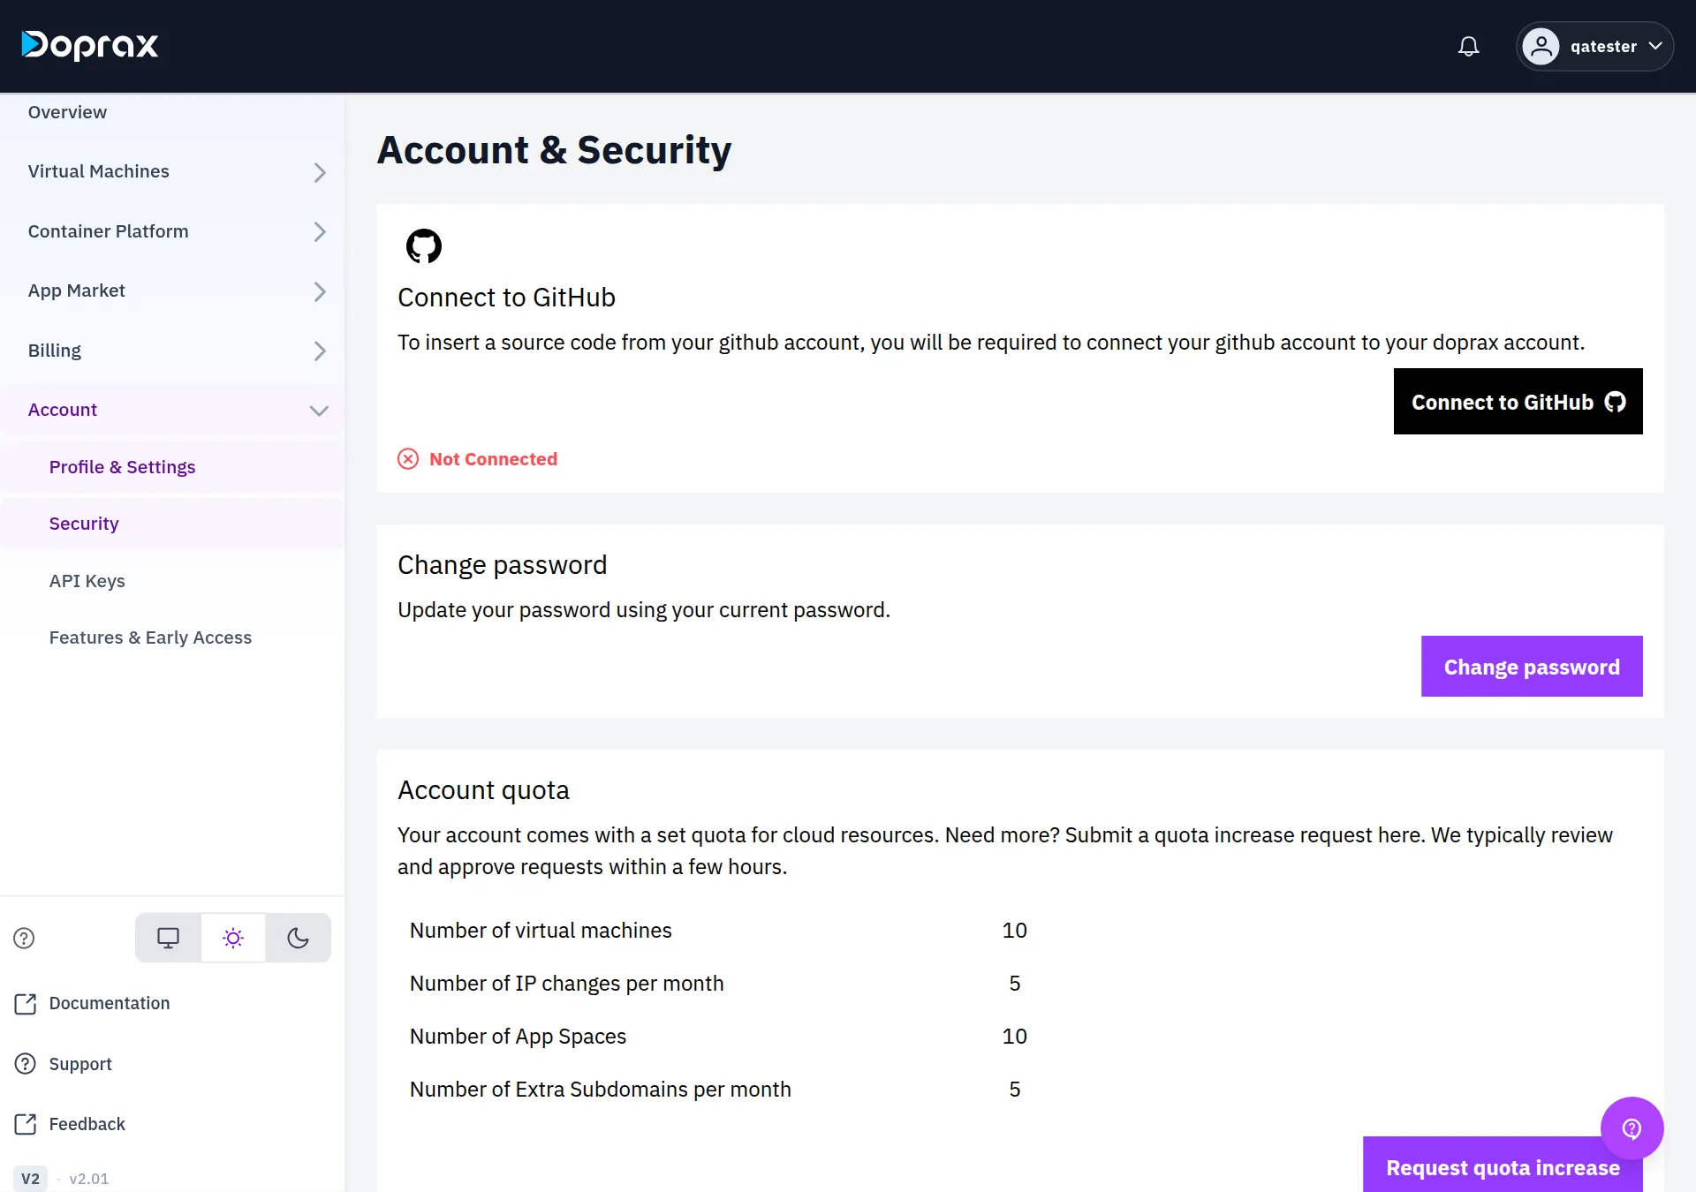This screenshot has height=1192, width=1696.
Task: Click the Not Connected status icon
Action: pyautogui.click(x=408, y=459)
